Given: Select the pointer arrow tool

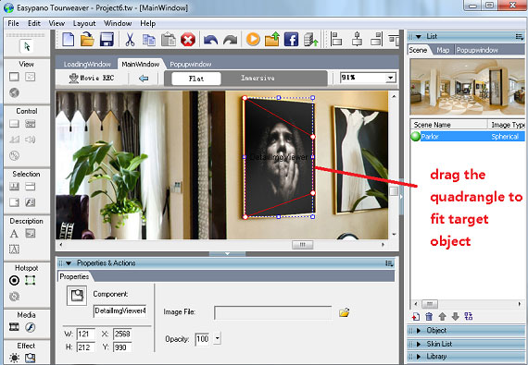Looking at the screenshot, I should coord(27,46).
